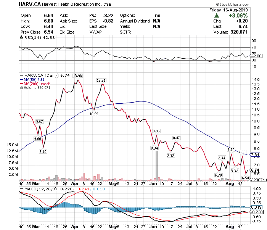267x230 pixels.
Task: Click the 7.70 price annotation
Action: pos(231,150)
